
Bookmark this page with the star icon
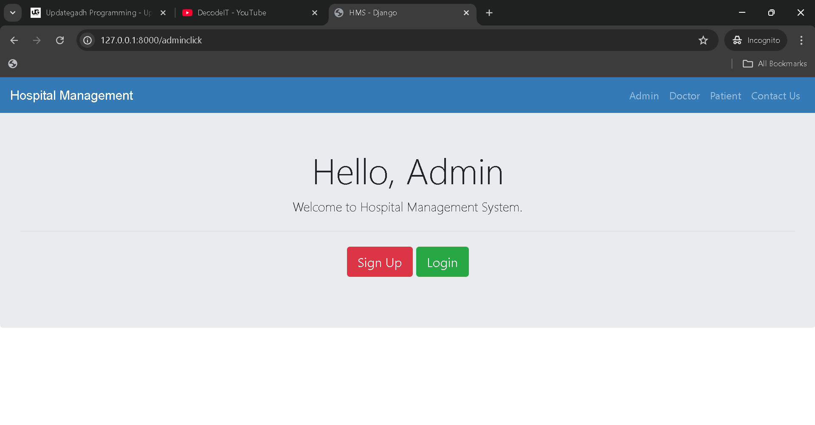(x=703, y=40)
